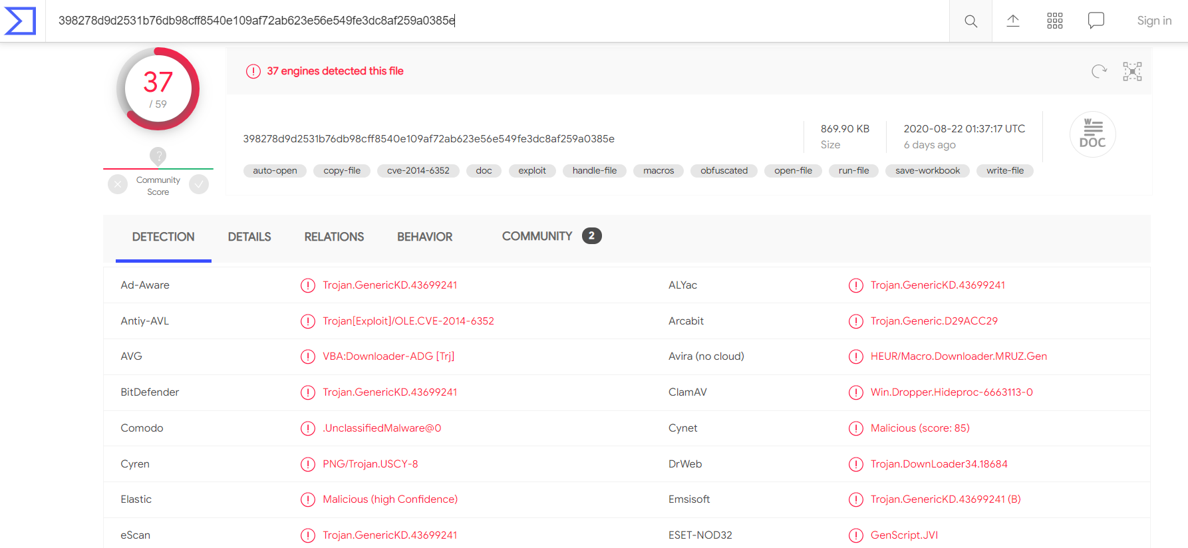Screen dimensions: 1188x548
Task: Click the Avira alert icon
Action: click(856, 356)
